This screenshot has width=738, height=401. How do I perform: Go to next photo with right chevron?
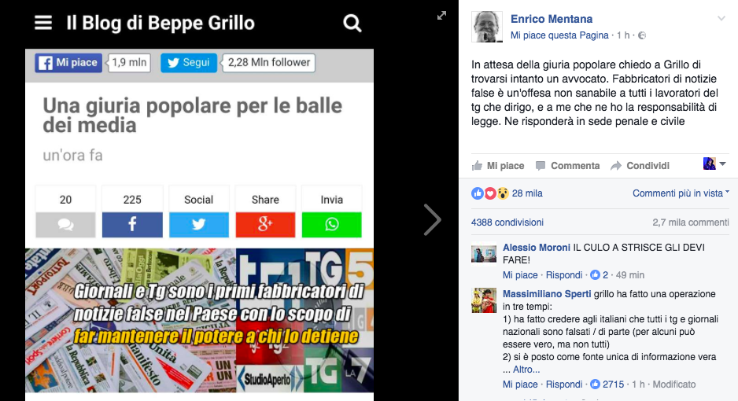(x=432, y=219)
